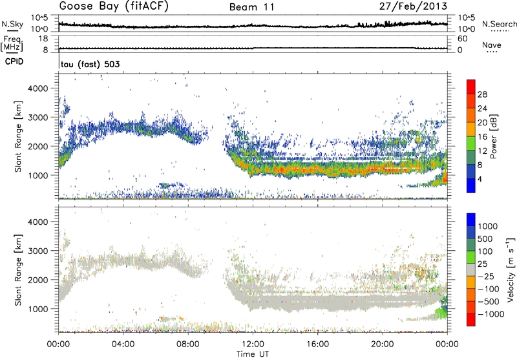Click the dotted line sample under 'Nave'
Screen dimensions: 517x358
(492, 52)
